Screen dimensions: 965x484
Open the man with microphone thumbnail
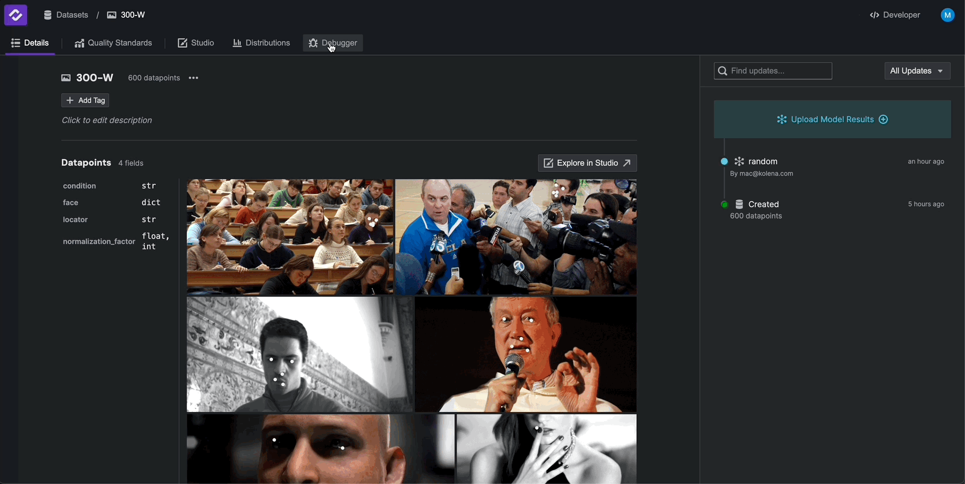pos(525,354)
